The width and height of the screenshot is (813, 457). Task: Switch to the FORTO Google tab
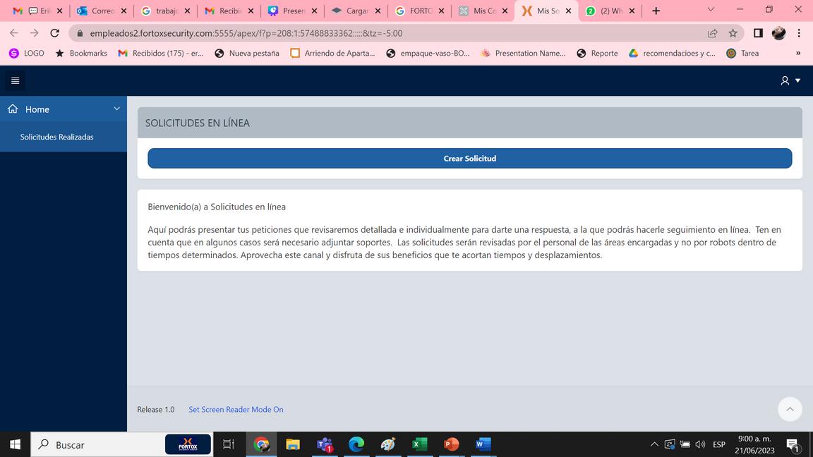pos(419,11)
